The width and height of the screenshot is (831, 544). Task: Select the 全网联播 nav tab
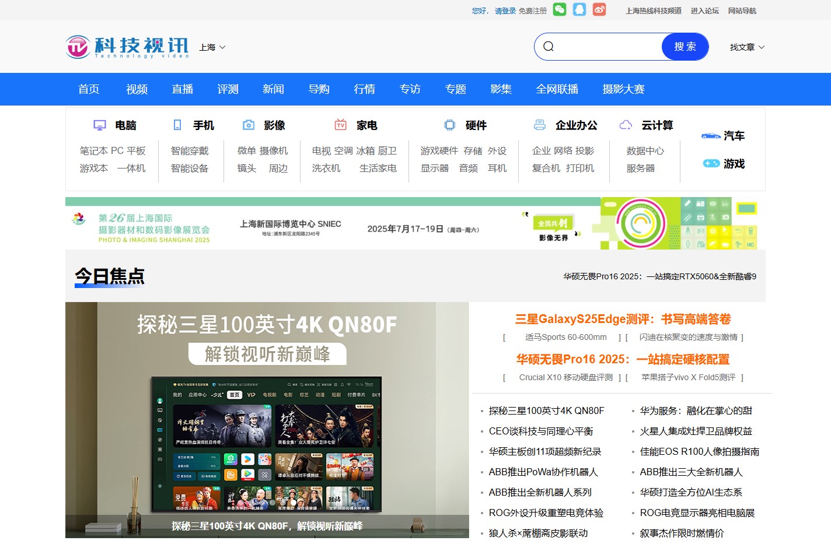click(x=557, y=89)
